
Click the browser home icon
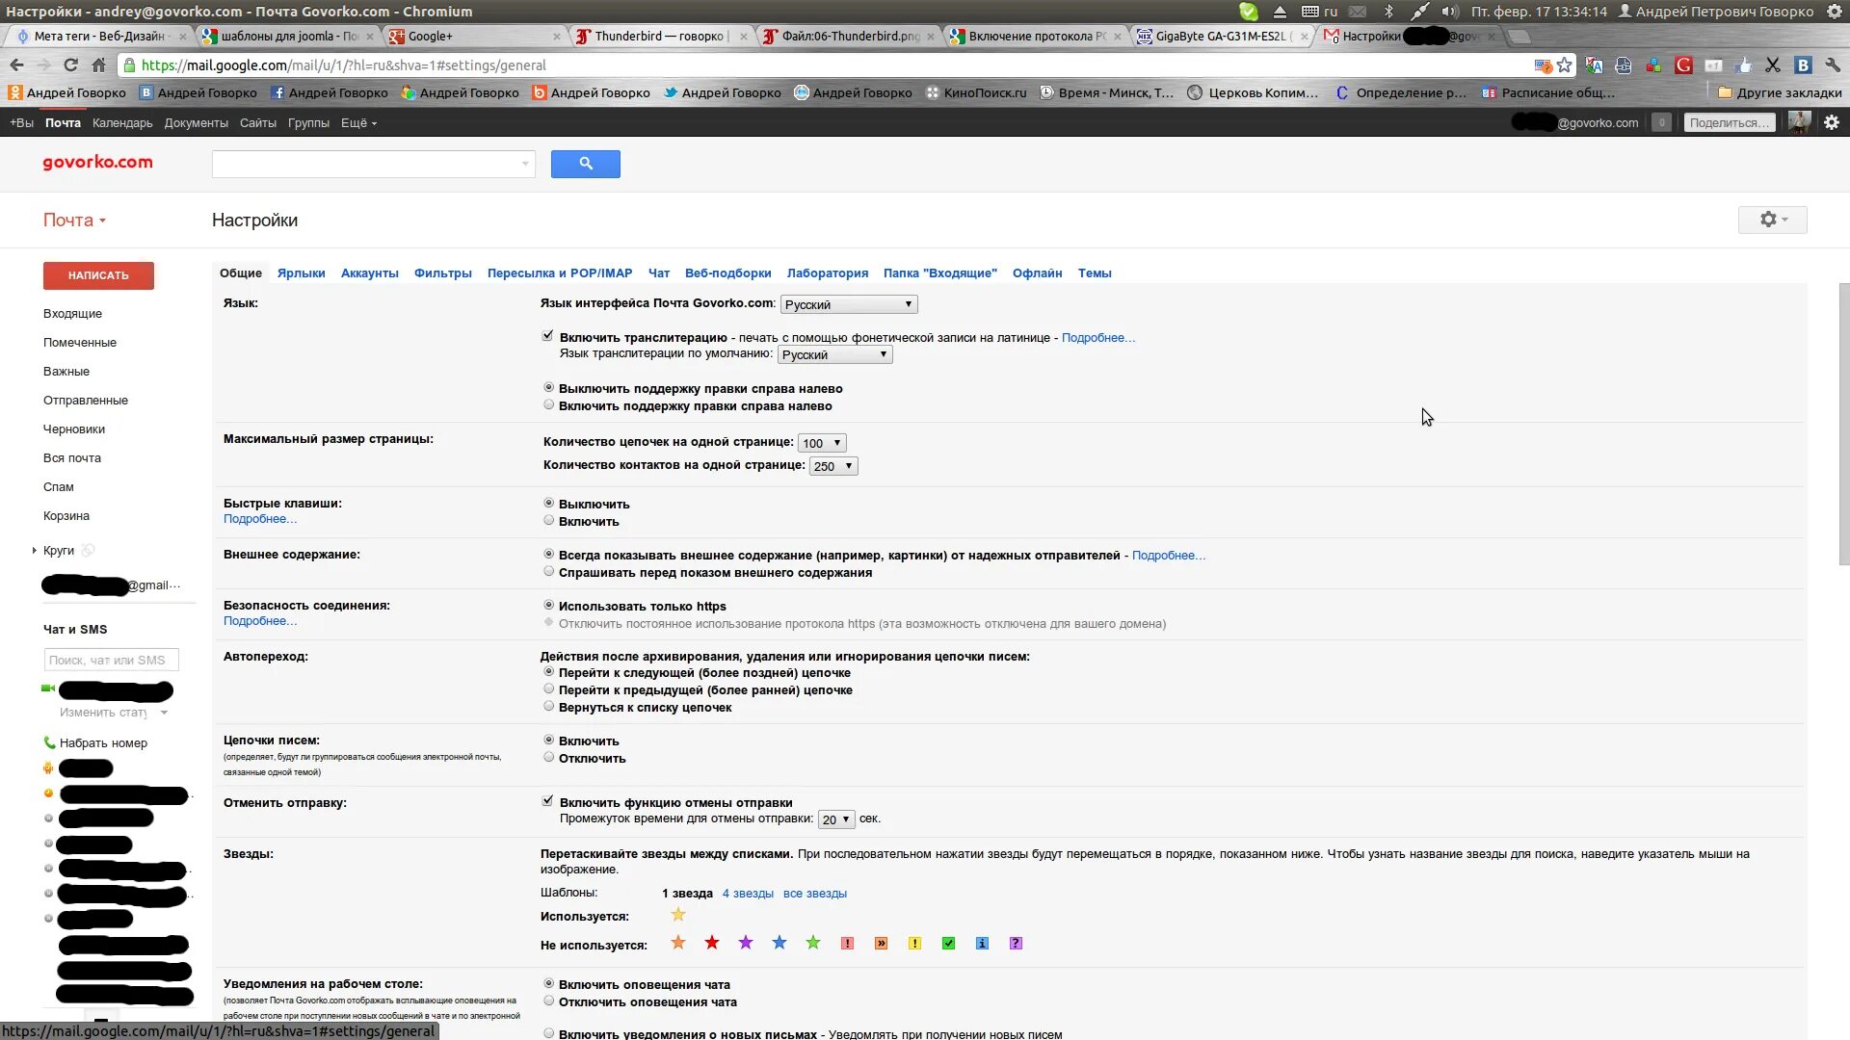(98, 65)
